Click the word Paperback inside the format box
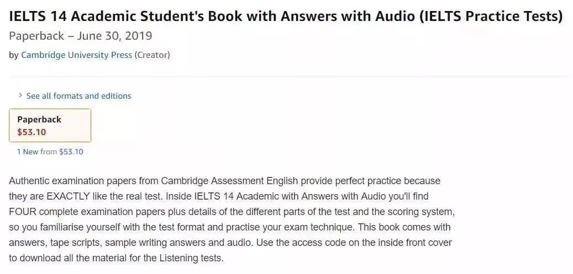Image resolution: width=573 pixels, height=274 pixels. [39, 120]
